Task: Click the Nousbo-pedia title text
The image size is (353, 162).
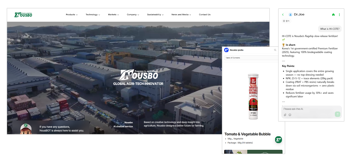Action: pyautogui.click(x=236, y=50)
